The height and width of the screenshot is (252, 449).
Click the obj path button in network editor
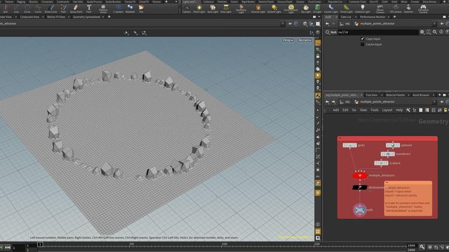point(345,102)
